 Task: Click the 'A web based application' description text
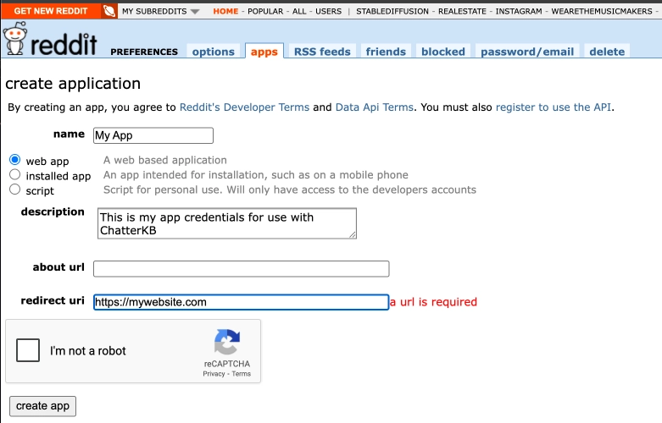point(165,160)
